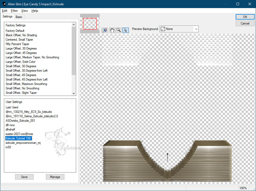Select Large Offset, Solid Color preset
Viewport: 256px width, 191px height.
point(21,62)
